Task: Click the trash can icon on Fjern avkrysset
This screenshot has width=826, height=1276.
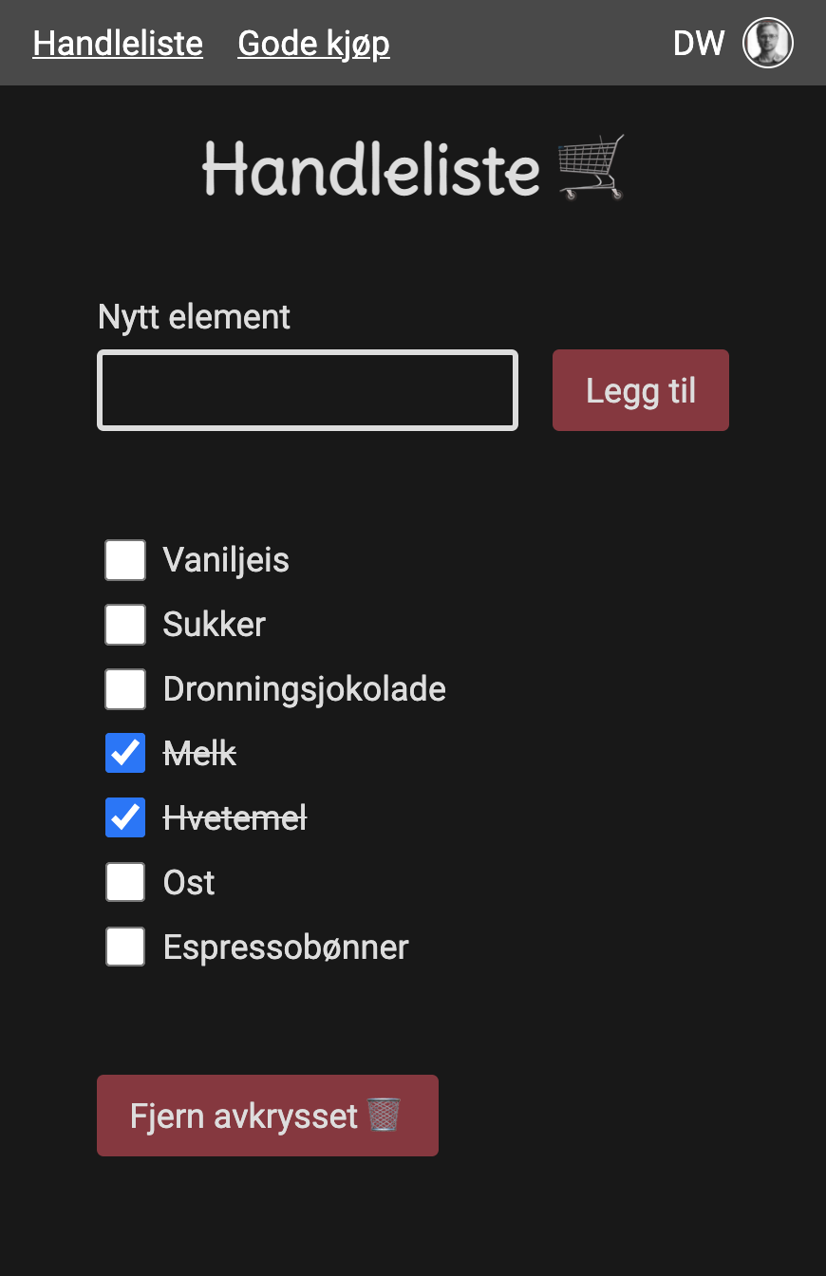Action: coord(384,1116)
